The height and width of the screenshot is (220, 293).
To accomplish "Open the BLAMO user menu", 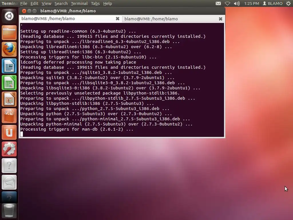I will pyautogui.click(x=273, y=3).
